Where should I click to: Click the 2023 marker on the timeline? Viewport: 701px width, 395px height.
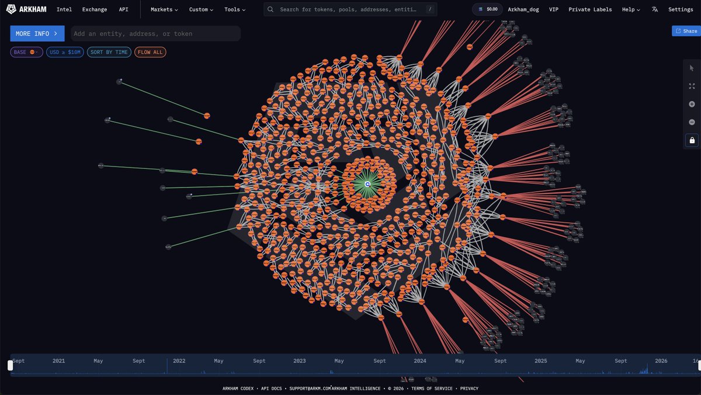(x=299, y=361)
